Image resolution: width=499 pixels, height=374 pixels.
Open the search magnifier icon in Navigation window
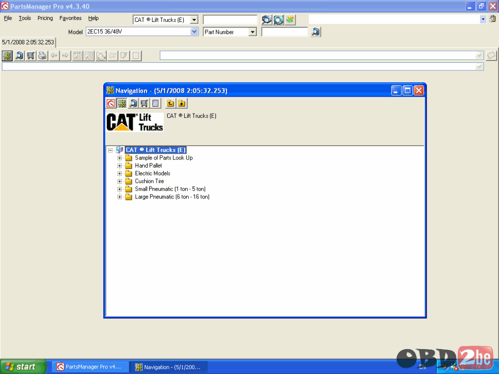(x=133, y=103)
